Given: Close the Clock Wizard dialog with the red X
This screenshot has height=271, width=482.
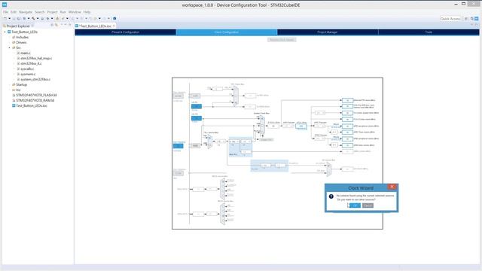Looking at the screenshot, I should (x=392, y=187).
